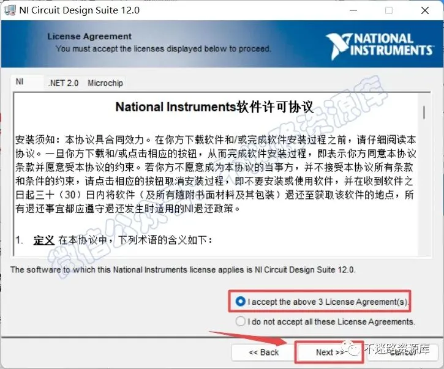
Task: Choose I do not accept all these License Agreements
Action: [x=325, y=321]
